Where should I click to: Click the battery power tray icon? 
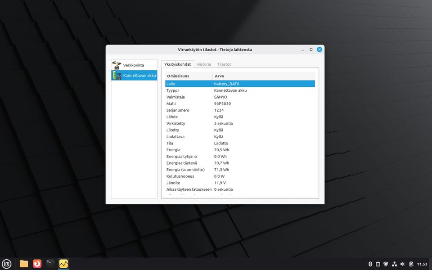click(x=411, y=264)
